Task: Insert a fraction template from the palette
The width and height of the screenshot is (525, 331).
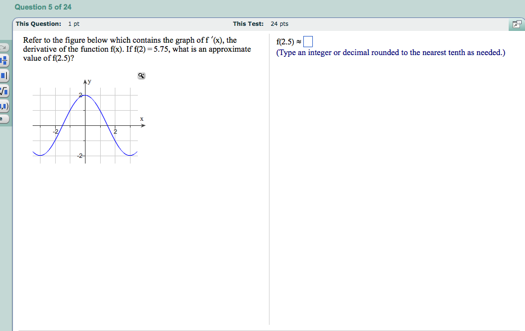Action: pyautogui.click(x=5, y=60)
